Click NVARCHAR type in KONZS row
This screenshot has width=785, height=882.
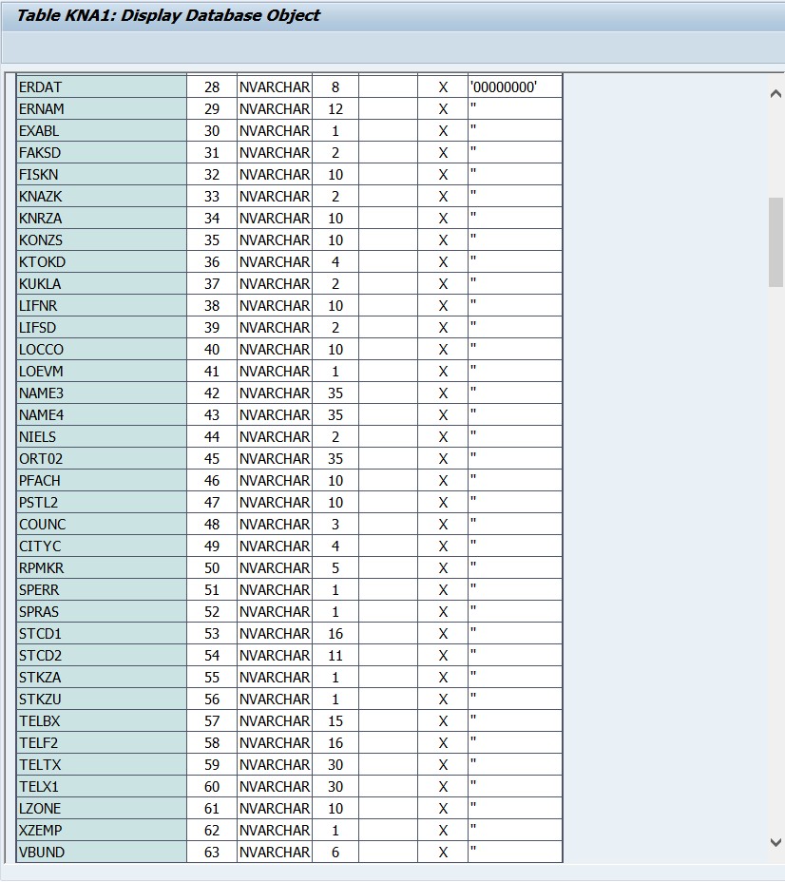(275, 240)
